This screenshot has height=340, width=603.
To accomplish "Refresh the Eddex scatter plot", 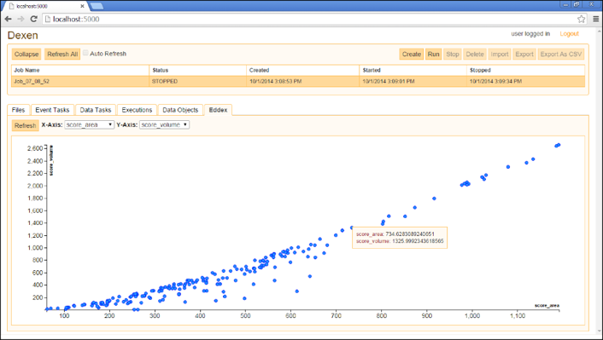I will click(x=26, y=125).
